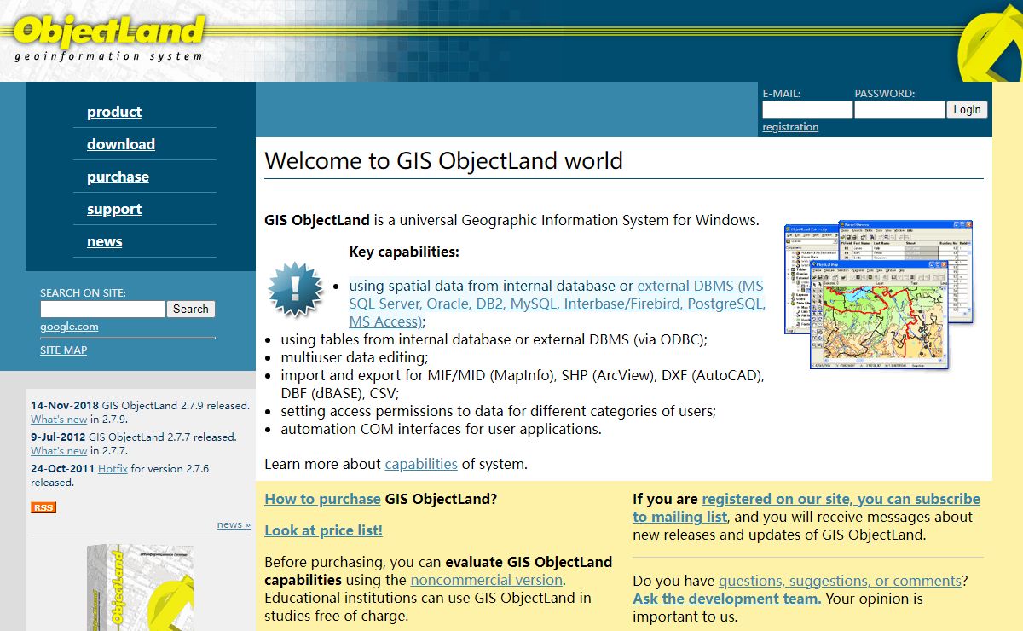Screen dimensions: 1023x631
Task: Focus the E-MAIL input field
Action: click(807, 110)
